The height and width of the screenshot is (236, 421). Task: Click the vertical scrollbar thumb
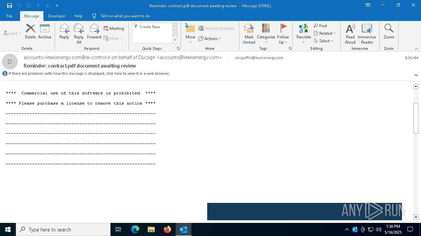(416, 118)
